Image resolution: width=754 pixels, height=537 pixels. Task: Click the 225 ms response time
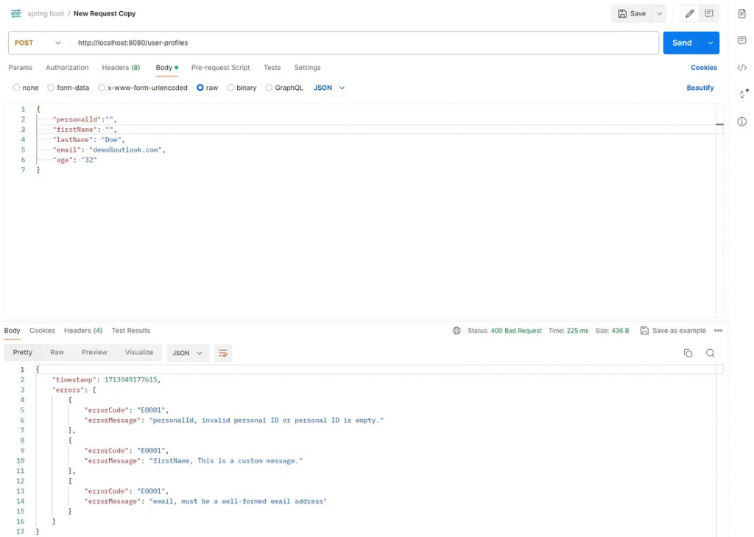[577, 331]
